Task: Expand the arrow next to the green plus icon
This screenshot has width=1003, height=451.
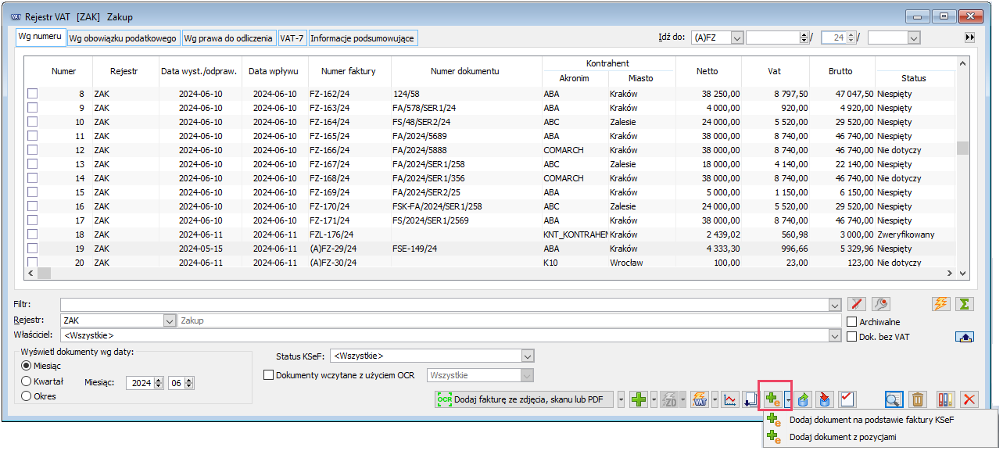Action: [x=653, y=399]
